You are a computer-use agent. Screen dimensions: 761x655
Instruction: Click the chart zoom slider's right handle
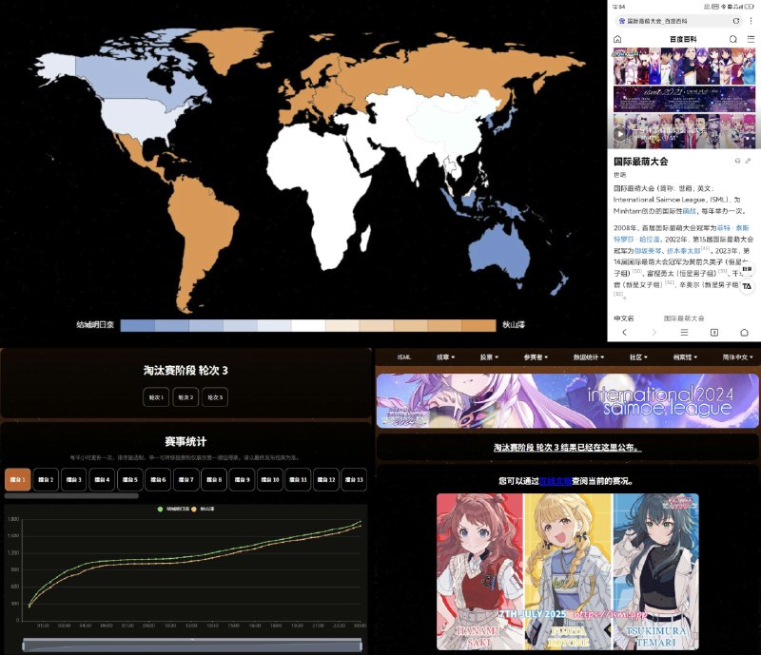click(361, 645)
